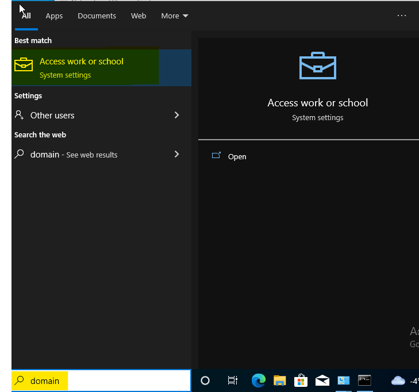Click the Search the web heading
This screenshot has height=392, width=419.
pyautogui.click(x=40, y=134)
